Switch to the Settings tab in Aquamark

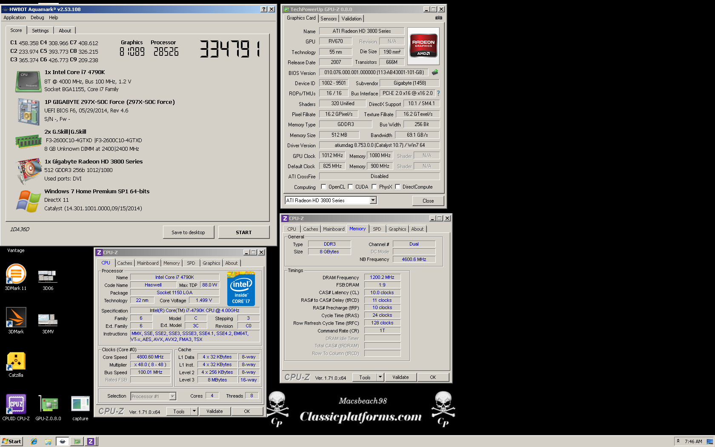pyautogui.click(x=40, y=30)
